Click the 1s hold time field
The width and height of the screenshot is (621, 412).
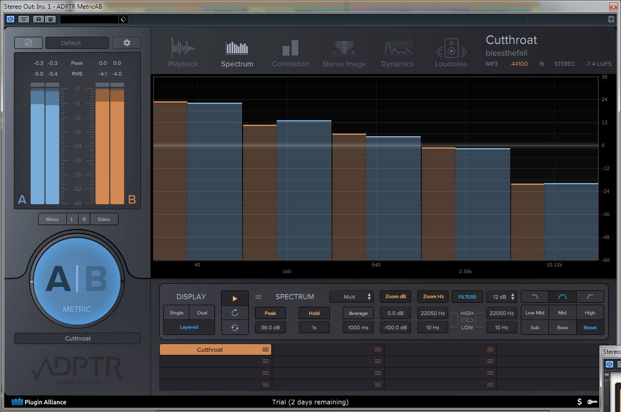[314, 327]
